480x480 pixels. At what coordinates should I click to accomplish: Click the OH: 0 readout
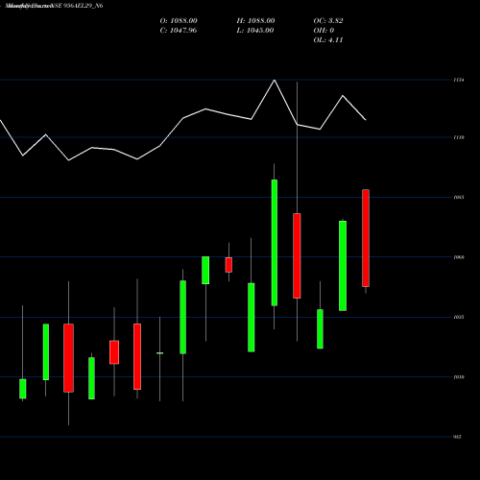[324, 31]
